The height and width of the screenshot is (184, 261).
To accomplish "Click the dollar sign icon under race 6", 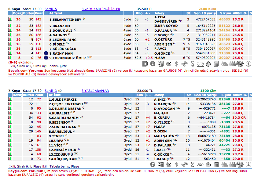I will click(x=177, y=64).
